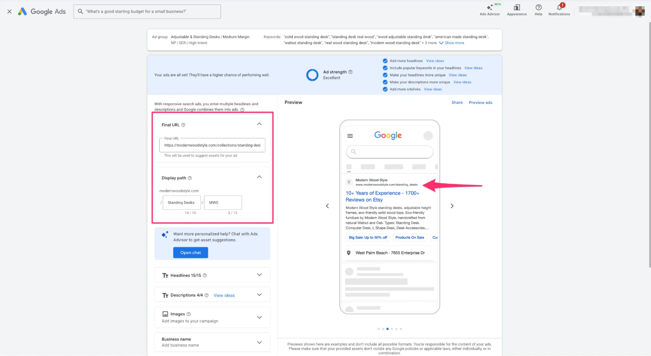
Task: Click the Appearance icon
Action: [517, 7]
